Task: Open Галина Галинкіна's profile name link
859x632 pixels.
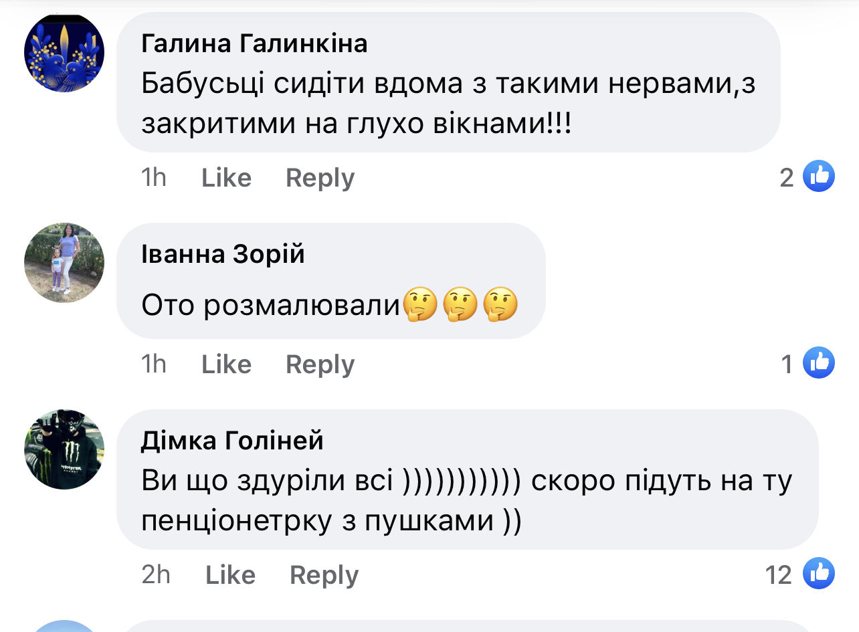Action: point(254,44)
